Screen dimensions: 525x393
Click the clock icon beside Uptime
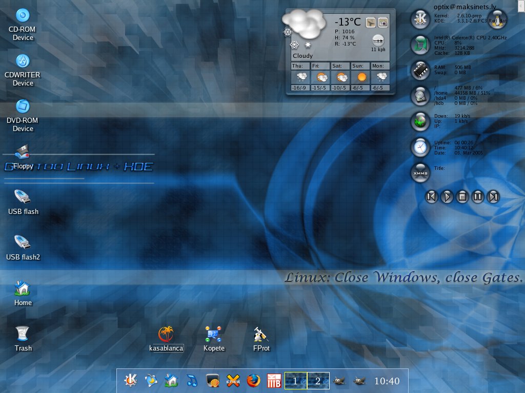(420, 147)
